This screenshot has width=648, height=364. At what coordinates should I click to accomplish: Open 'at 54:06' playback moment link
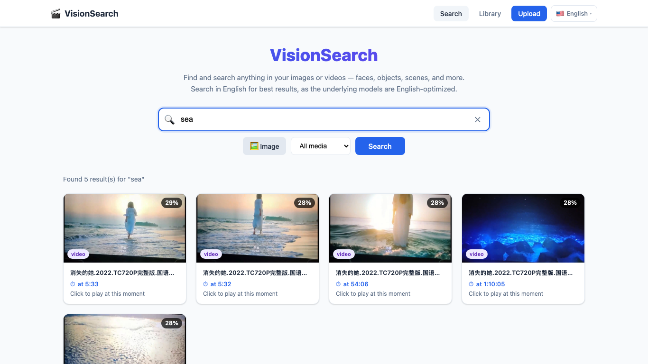tap(355, 284)
